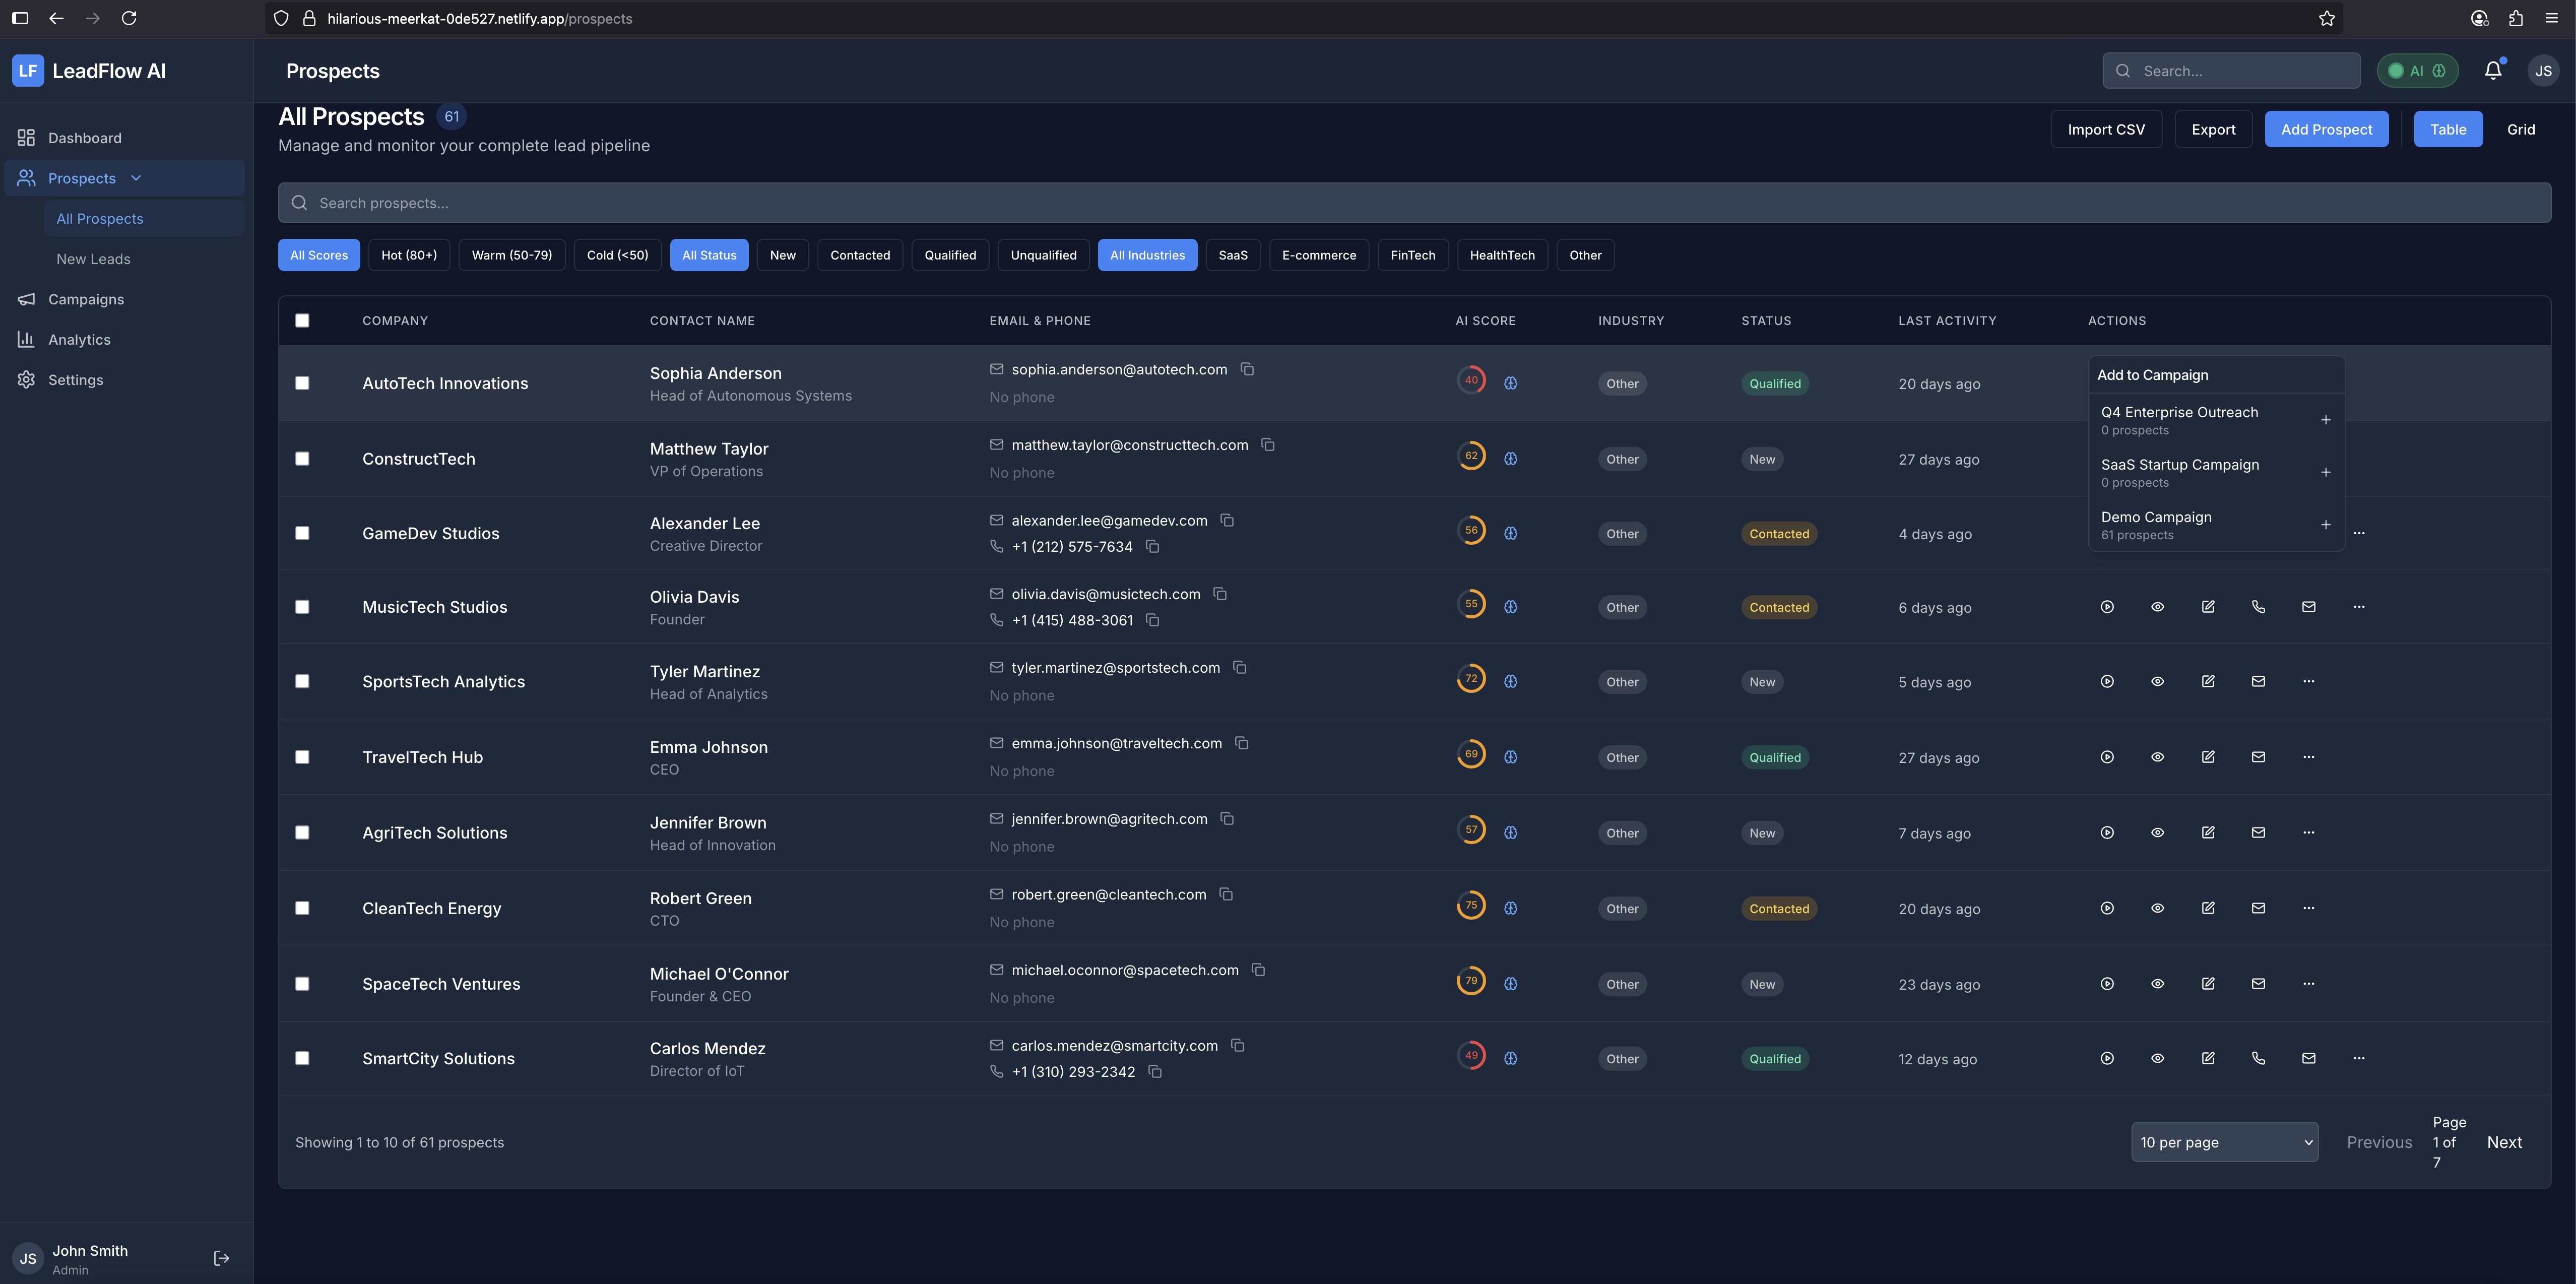The image size is (2576, 1284).
Task: Switch to Grid view
Action: coord(2520,129)
